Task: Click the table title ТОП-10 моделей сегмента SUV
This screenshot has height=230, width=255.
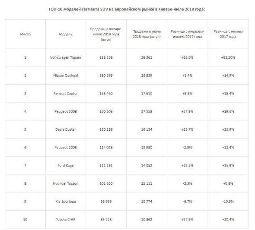Action: tap(127, 9)
